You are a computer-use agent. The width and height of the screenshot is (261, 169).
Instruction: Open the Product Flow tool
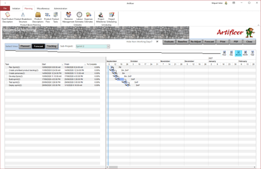[x=48, y=17]
